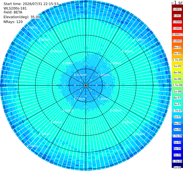Click the Start time text line
Image resolution: width=183 pixels, height=171 pixels.
pos(31,4)
